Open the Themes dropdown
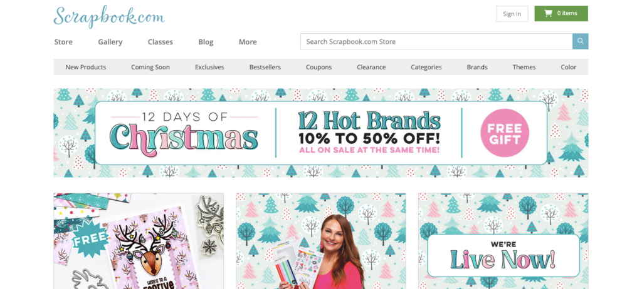Image resolution: width=642 pixels, height=289 pixels. pyautogui.click(x=524, y=67)
